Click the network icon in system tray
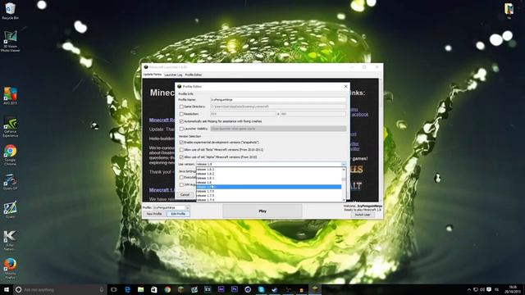 pyautogui.click(x=476, y=289)
